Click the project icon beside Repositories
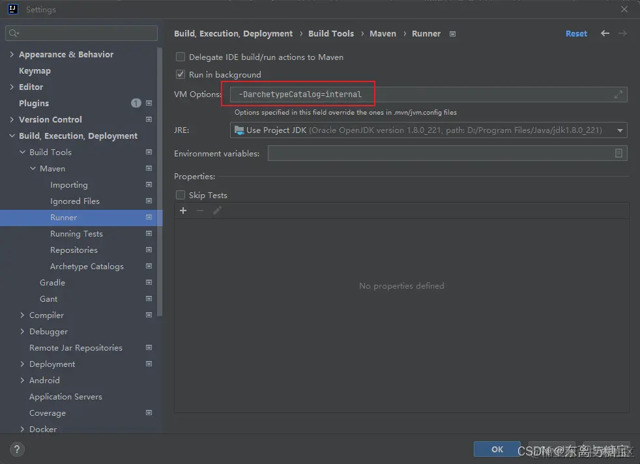Viewport: 640px width, 464px height. point(149,250)
